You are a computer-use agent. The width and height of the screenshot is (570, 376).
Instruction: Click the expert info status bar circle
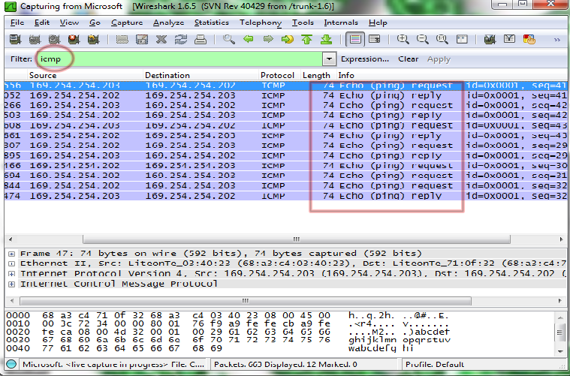pyautogui.click(x=11, y=364)
